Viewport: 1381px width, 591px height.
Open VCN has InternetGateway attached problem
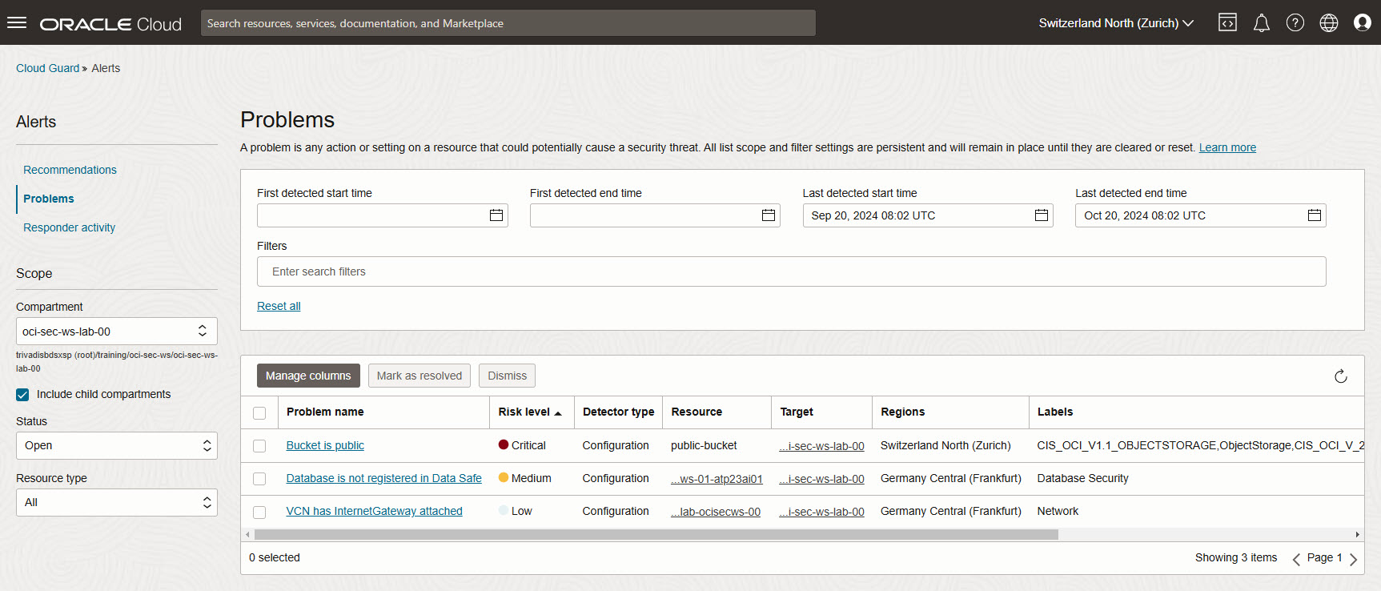[375, 511]
